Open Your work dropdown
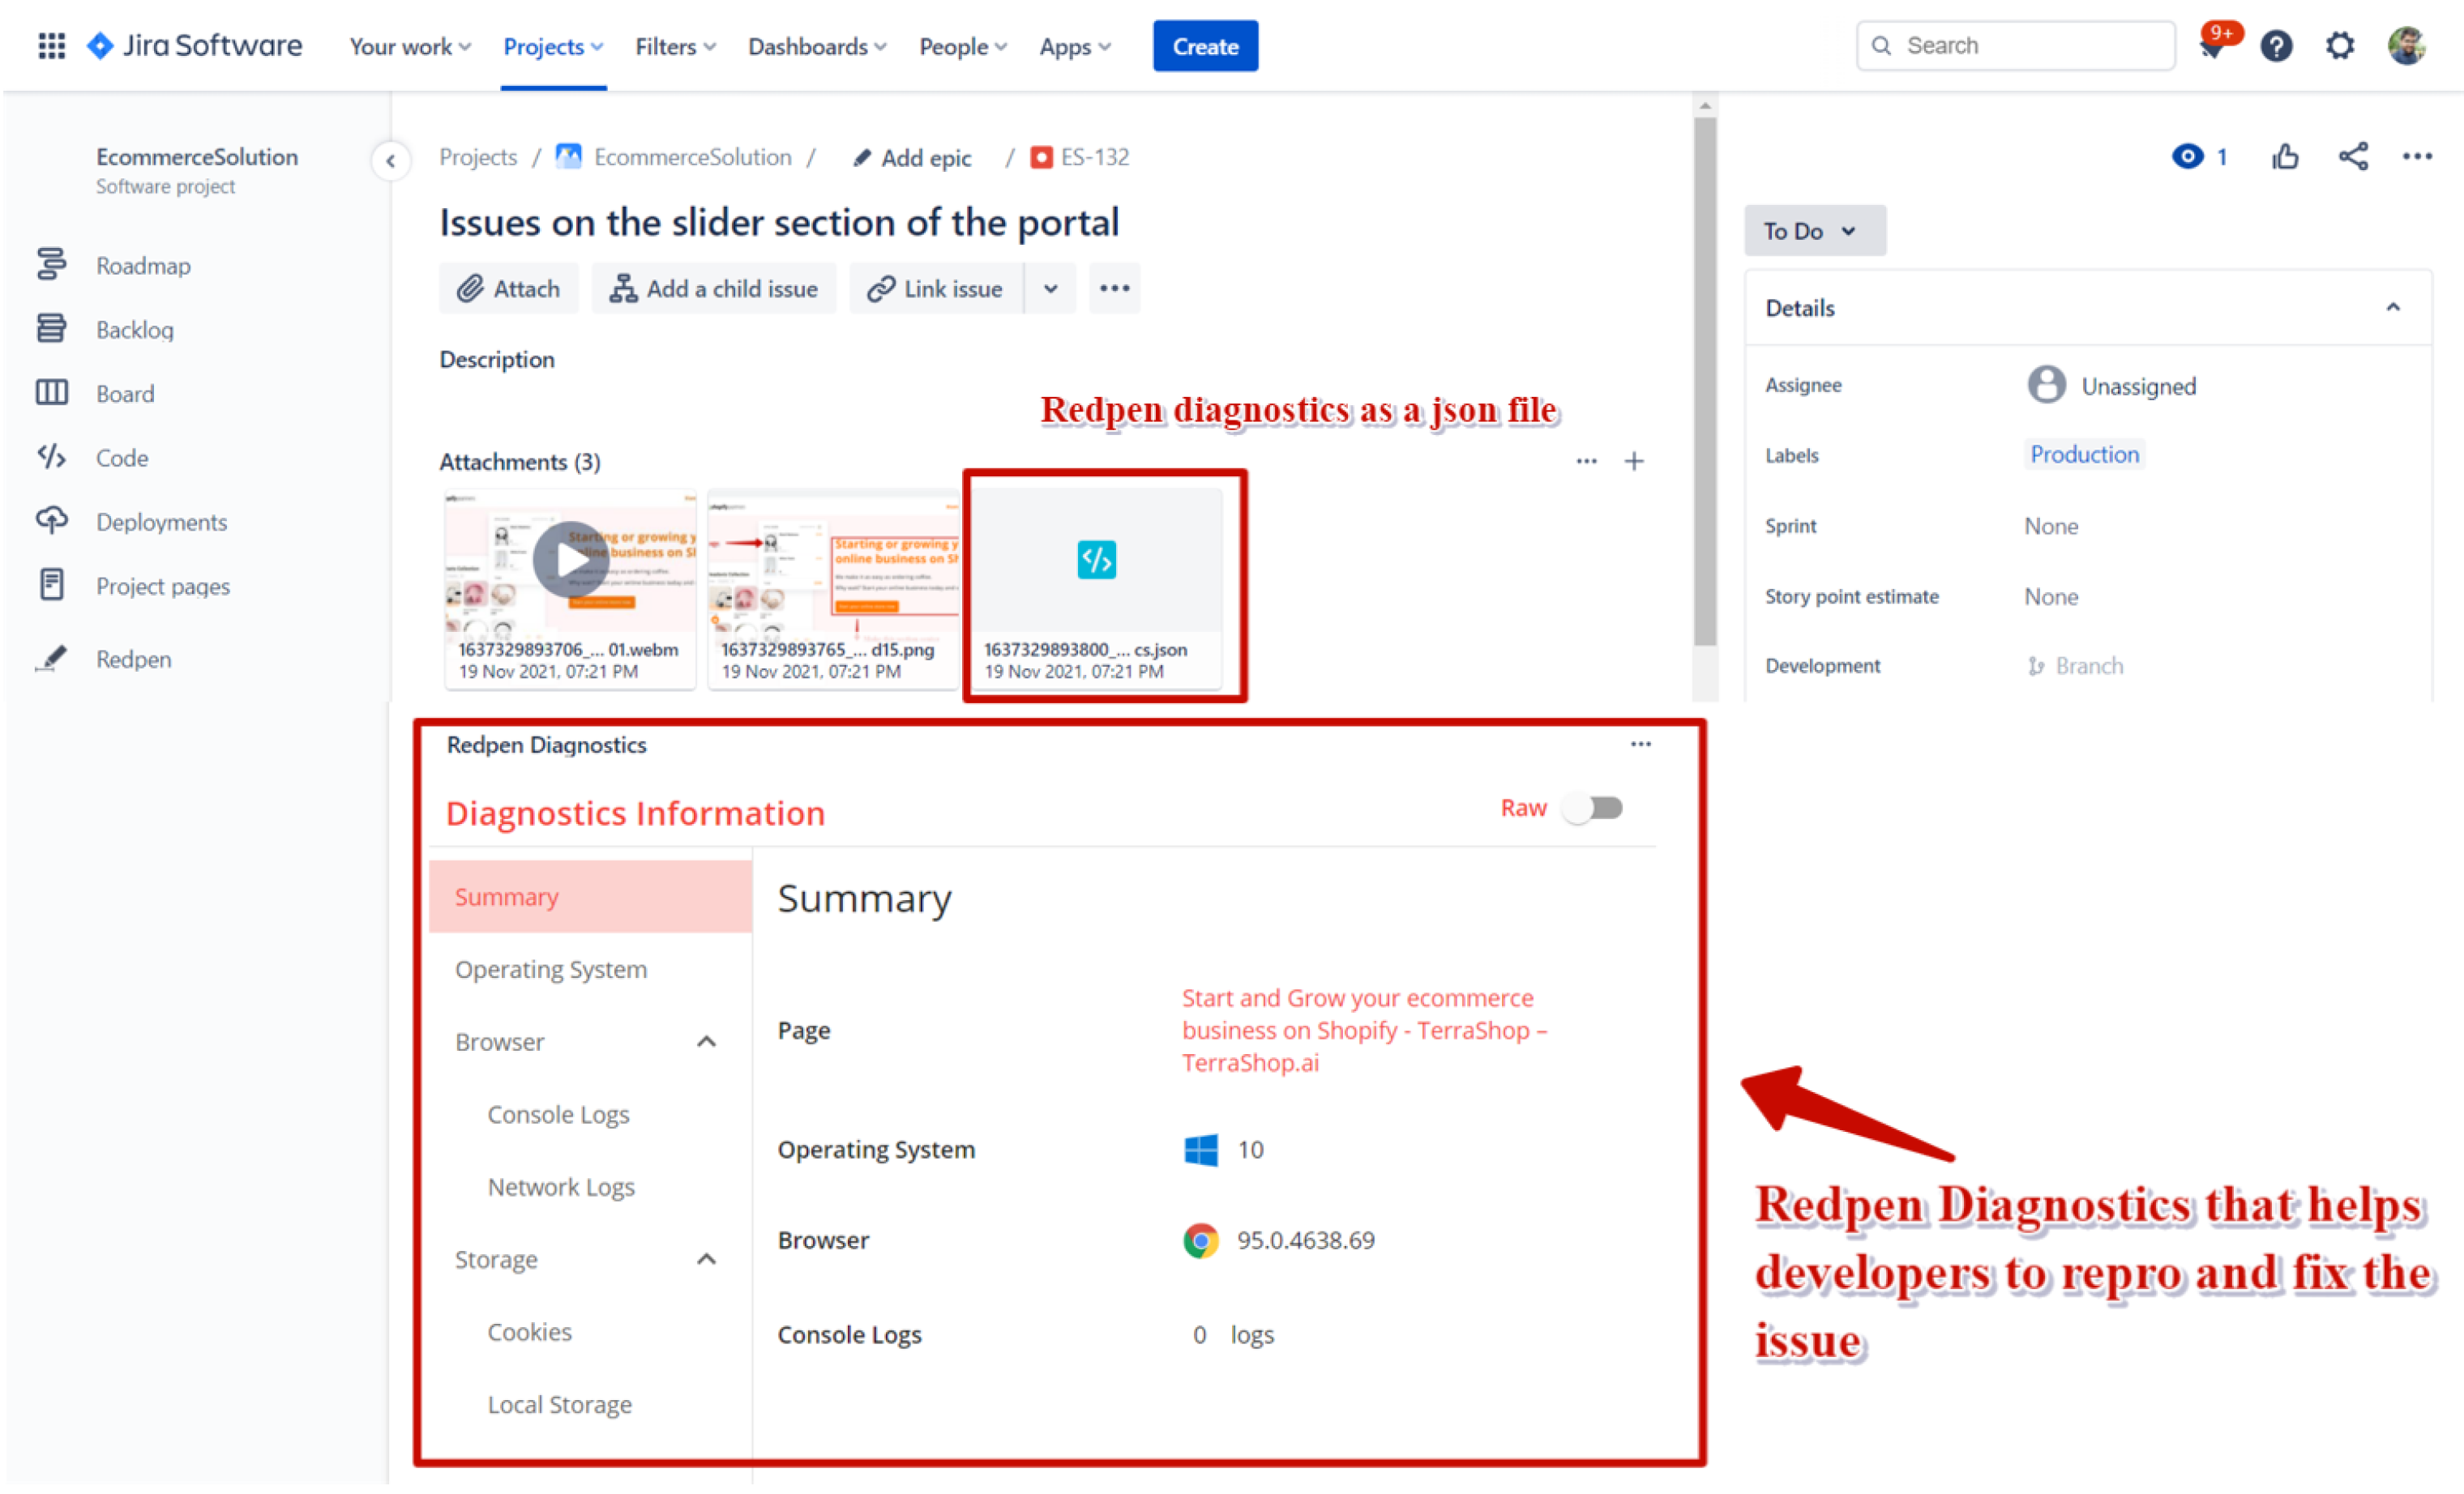 (409, 47)
